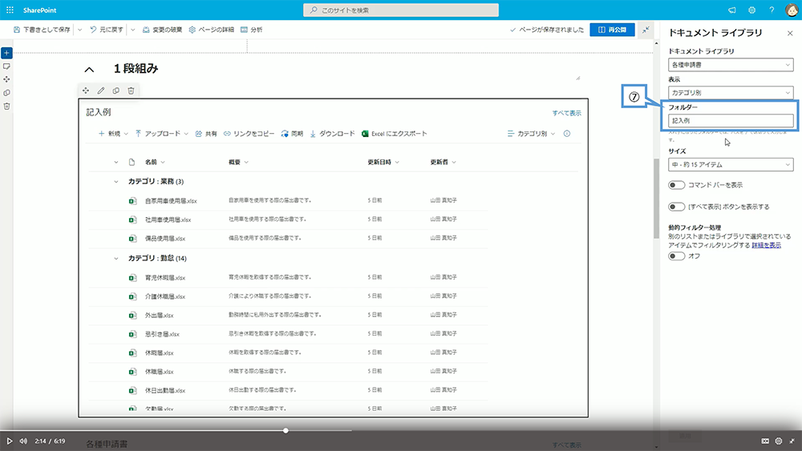The height and width of the screenshot is (451, 802).
Task: Open the 育児休暇届.xlsx file
Action: click(x=165, y=278)
